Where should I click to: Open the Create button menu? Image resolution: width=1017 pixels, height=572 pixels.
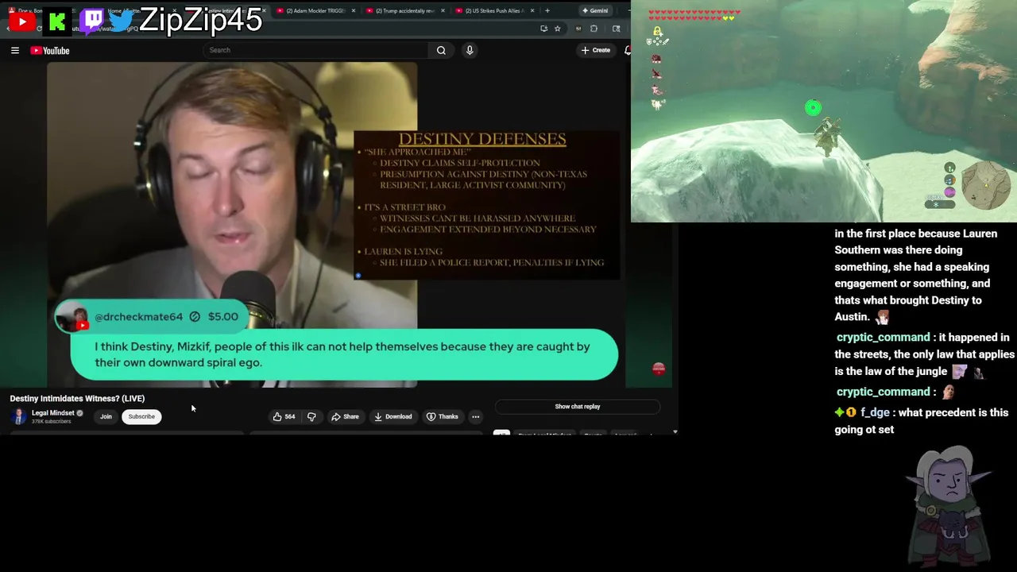tap(596, 50)
